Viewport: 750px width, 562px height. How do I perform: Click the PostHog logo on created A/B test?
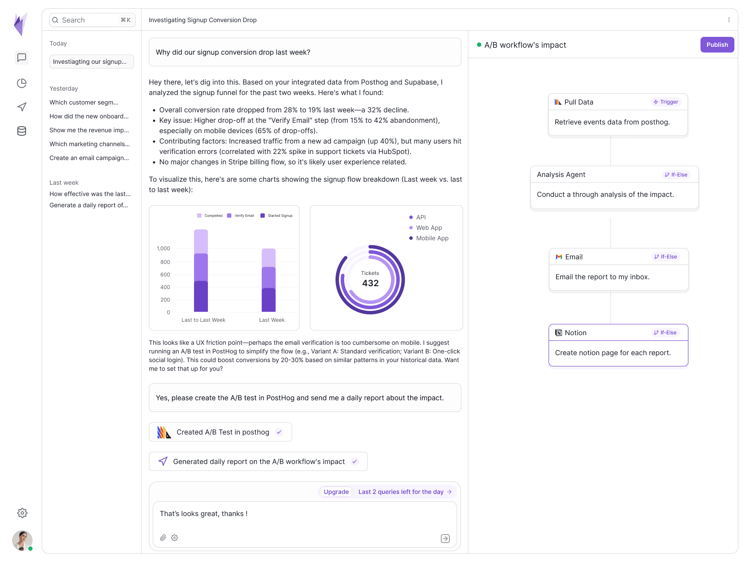[164, 432]
